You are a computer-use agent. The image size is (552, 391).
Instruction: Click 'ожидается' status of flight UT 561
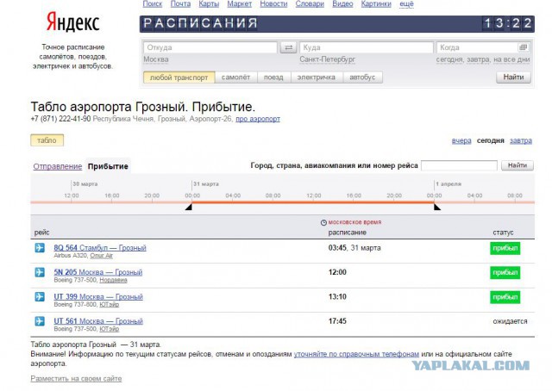[510, 321]
